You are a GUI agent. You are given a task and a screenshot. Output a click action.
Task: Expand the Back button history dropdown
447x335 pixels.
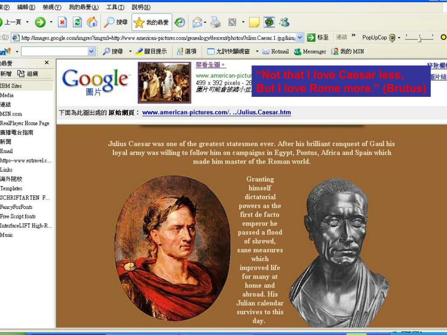(x=28, y=22)
